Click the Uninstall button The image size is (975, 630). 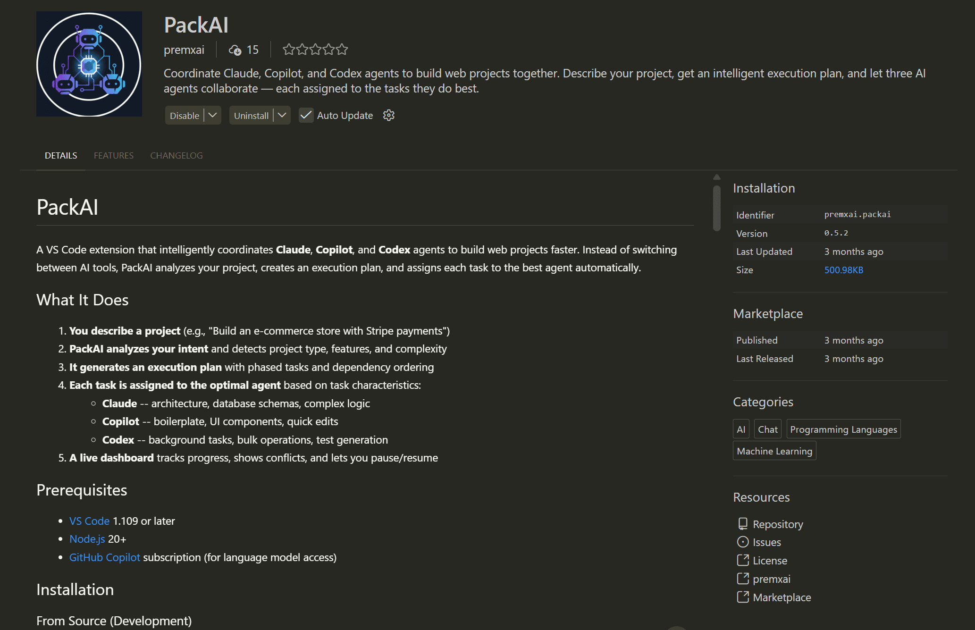point(251,116)
